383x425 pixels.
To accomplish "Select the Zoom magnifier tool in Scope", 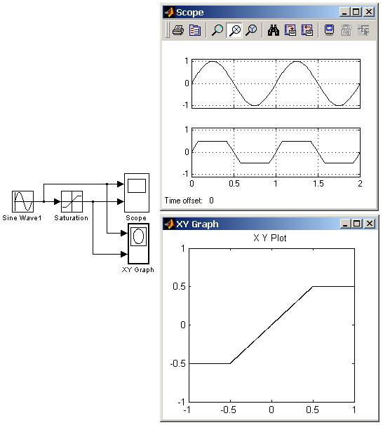I will [x=217, y=30].
